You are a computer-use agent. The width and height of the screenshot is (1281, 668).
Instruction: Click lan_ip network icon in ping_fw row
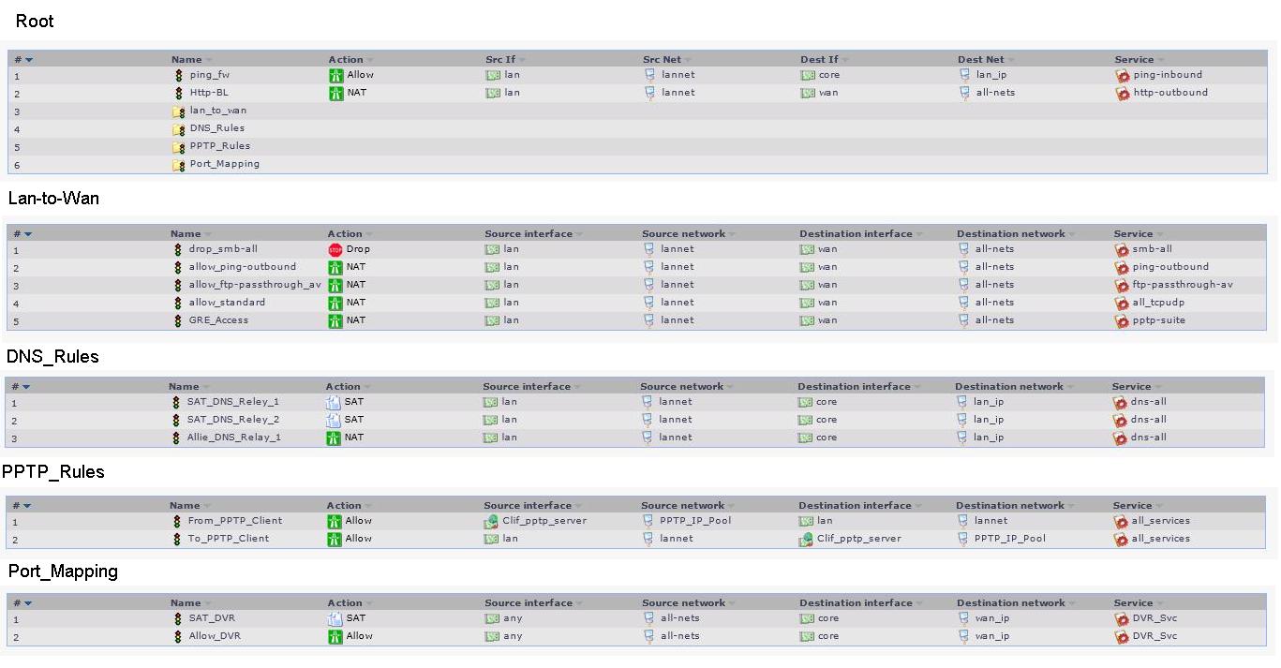964,75
